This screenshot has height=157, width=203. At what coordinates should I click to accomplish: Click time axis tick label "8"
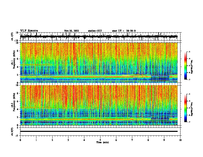[148, 140]
